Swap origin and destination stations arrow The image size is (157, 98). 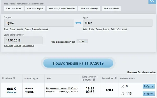tap(78, 23)
